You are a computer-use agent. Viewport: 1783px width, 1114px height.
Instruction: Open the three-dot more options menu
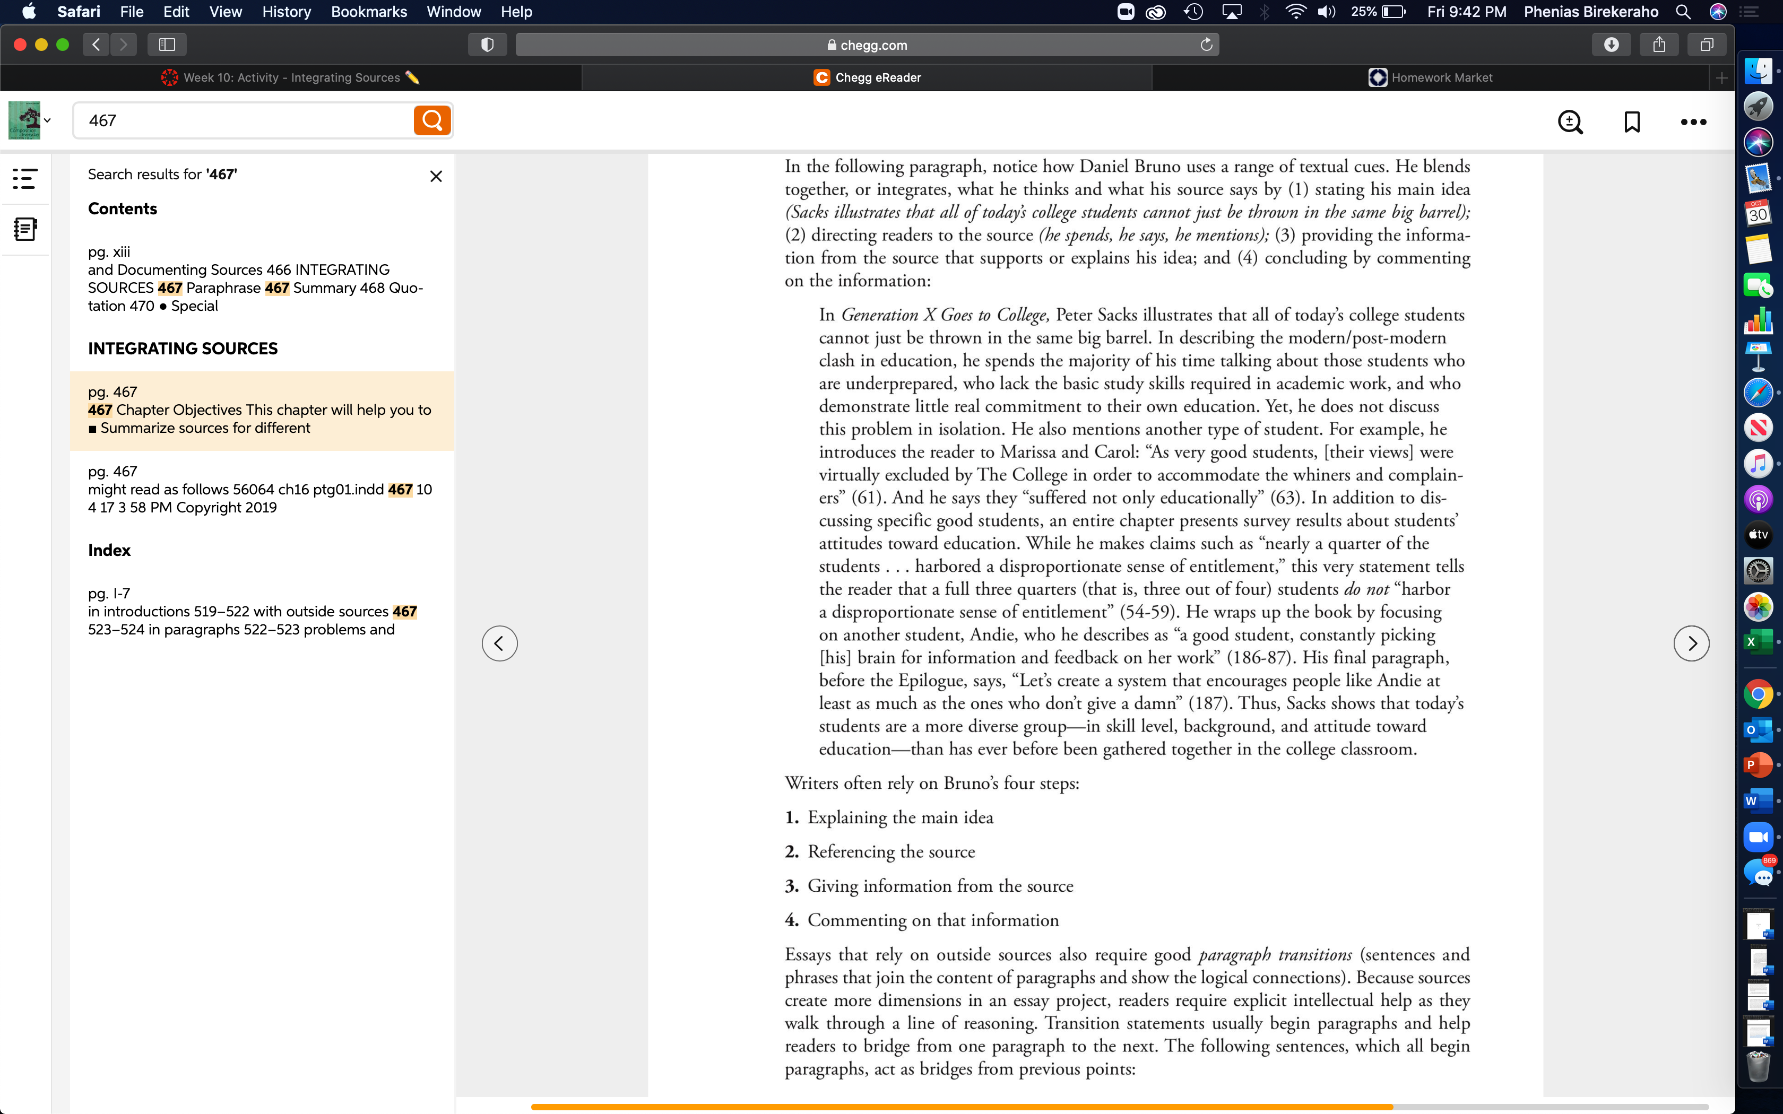[1693, 123]
